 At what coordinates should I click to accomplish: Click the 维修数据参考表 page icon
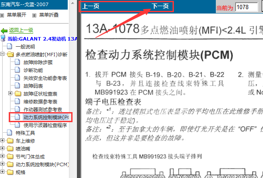coord(17,101)
